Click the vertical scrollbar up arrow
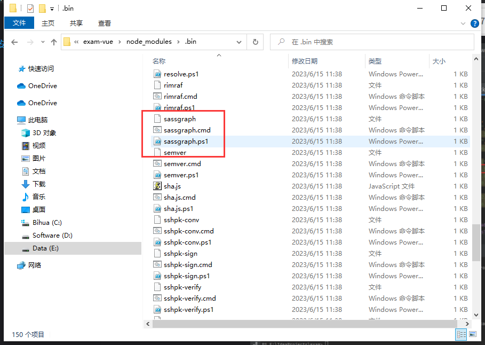This screenshot has width=485, height=345. click(476, 59)
